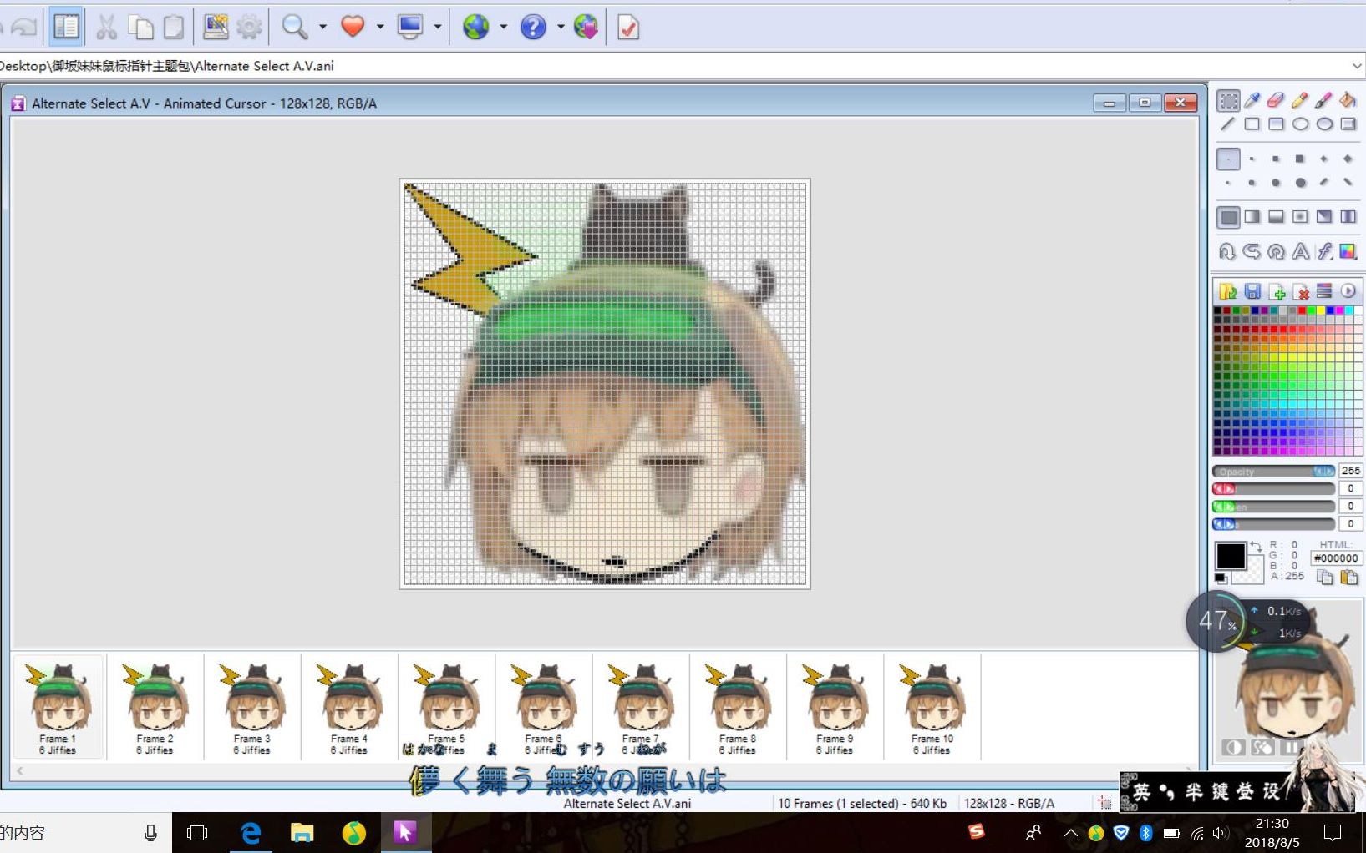1366x853 pixels.
Task: Remove color from palette with red X
Action: coord(1301,291)
